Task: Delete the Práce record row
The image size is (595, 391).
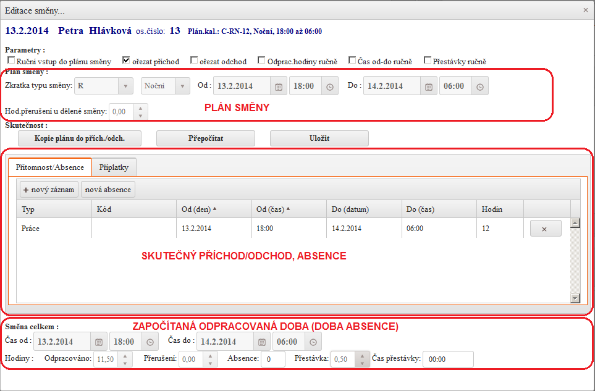Action: (545, 229)
